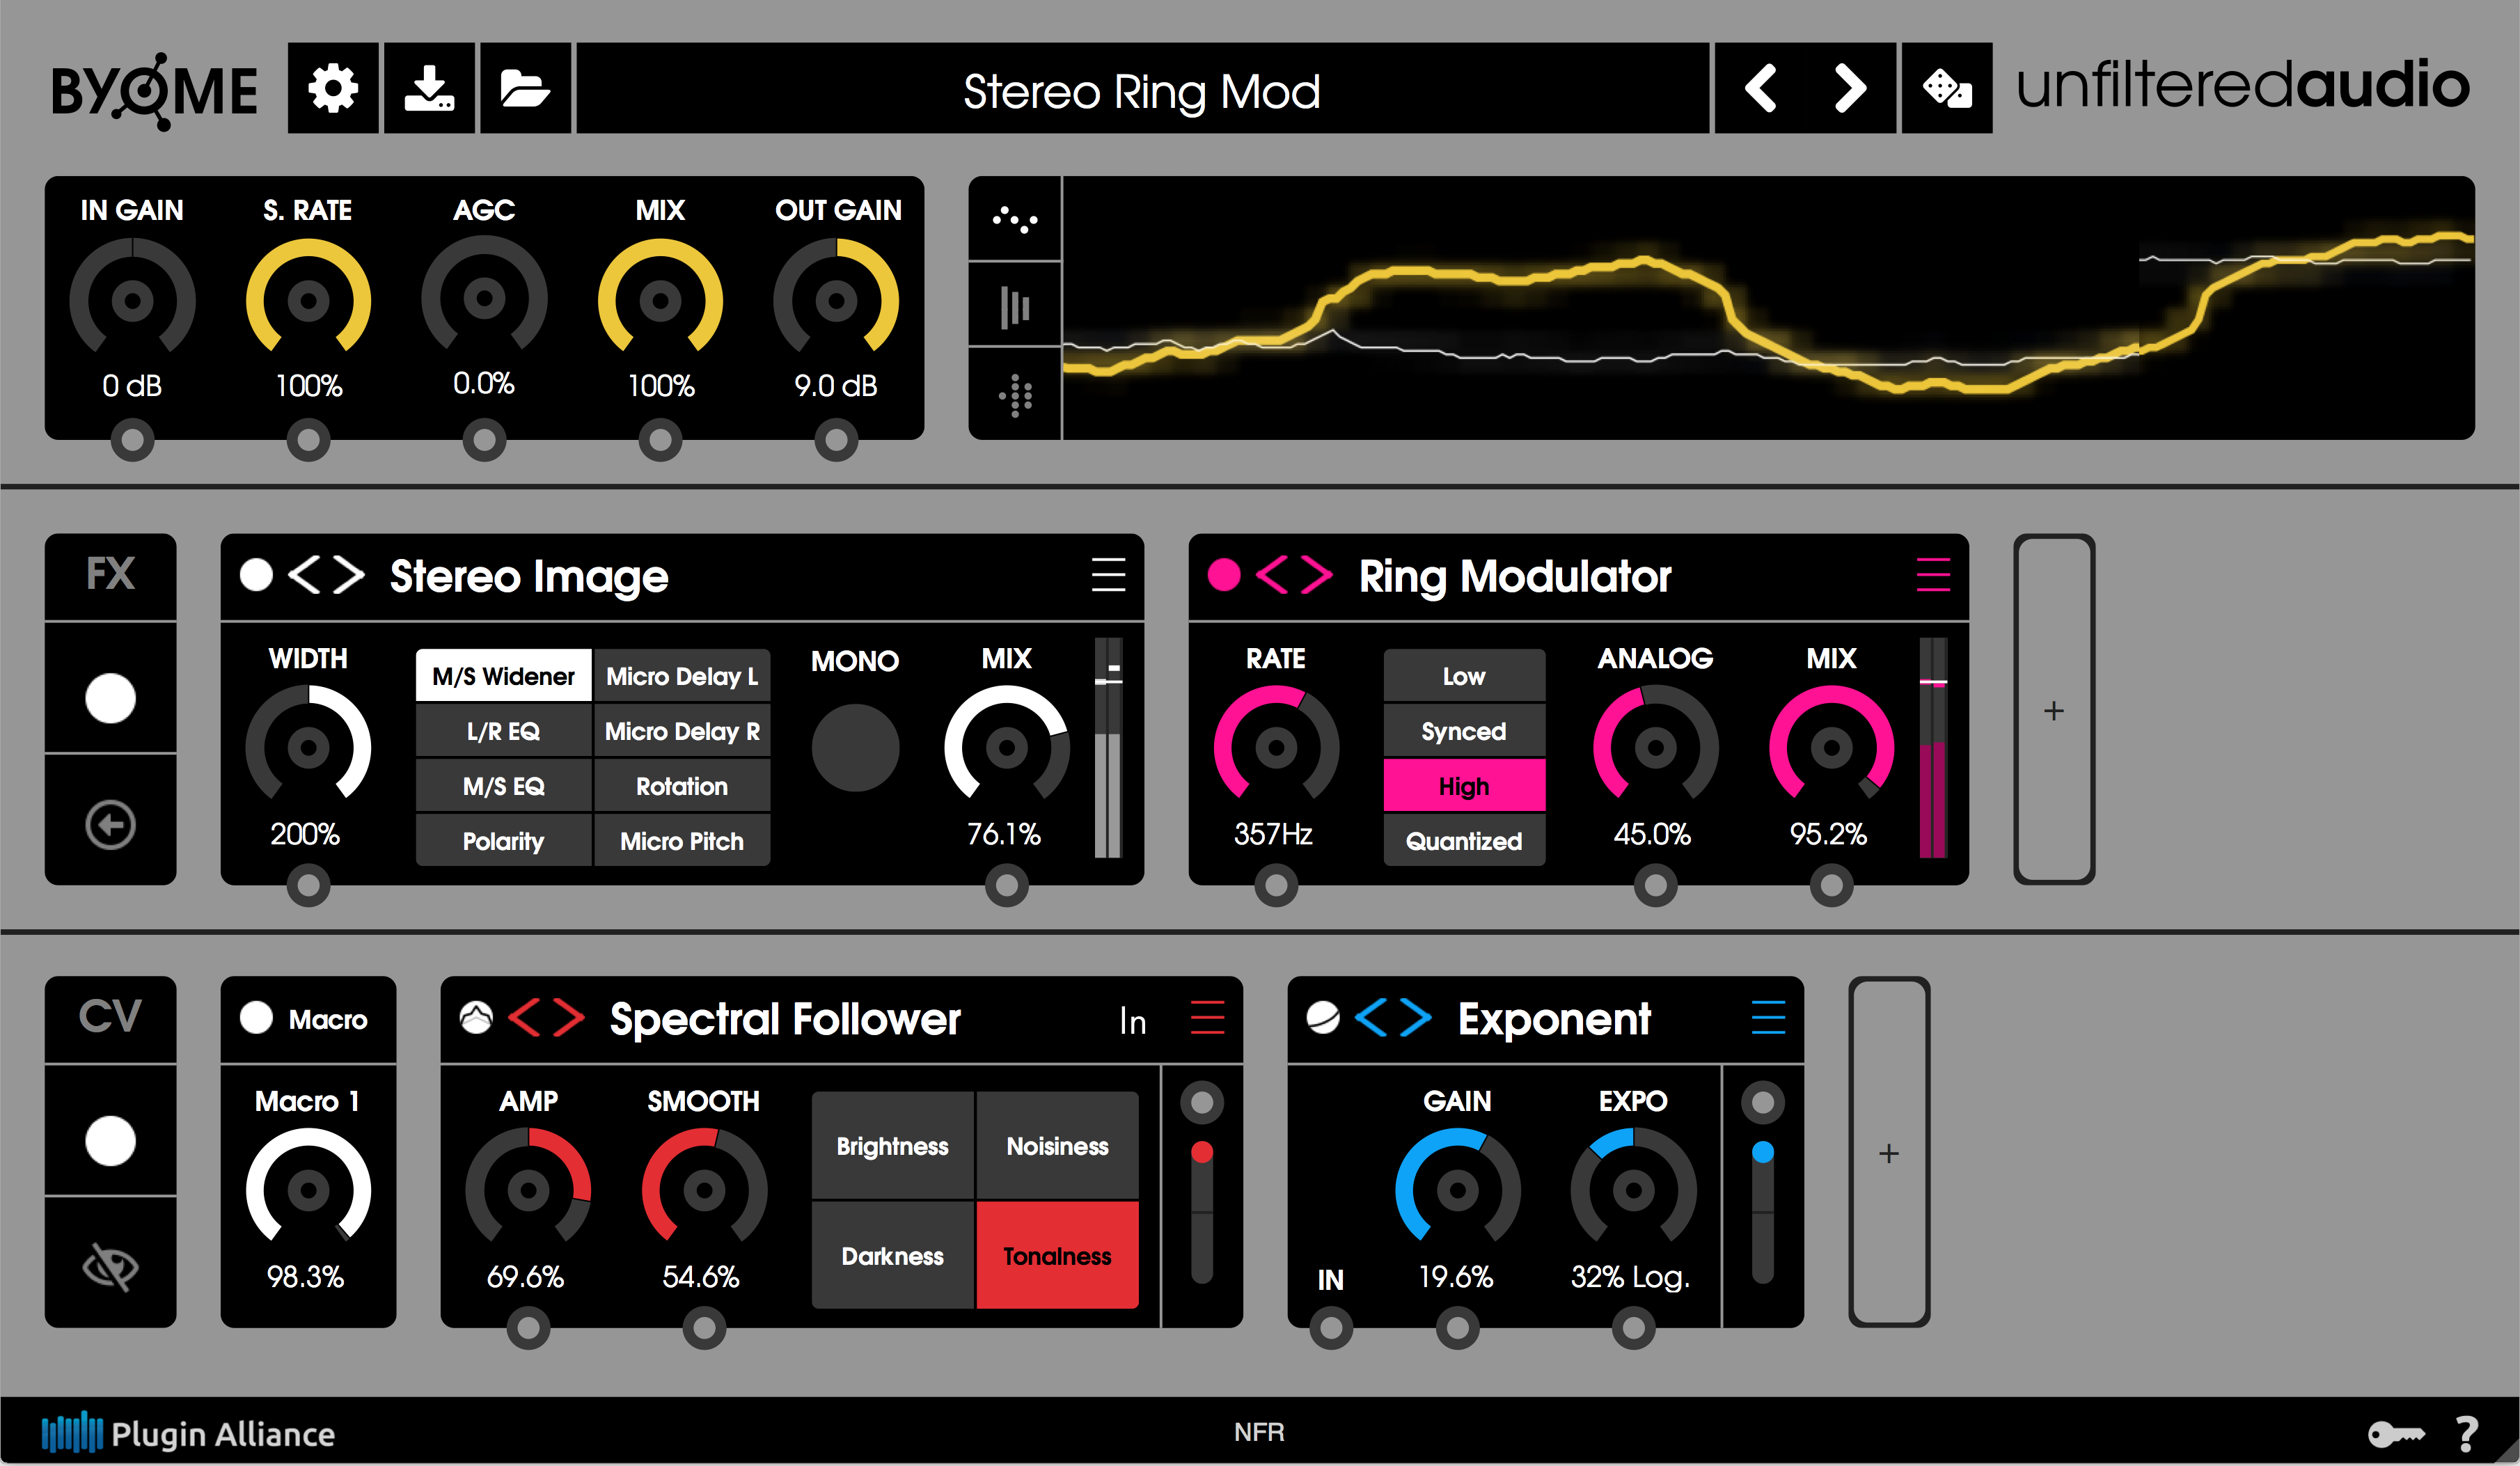The width and height of the screenshot is (2520, 1466).
Task: Toggle the Macro module power dot
Action: (x=256, y=1018)
